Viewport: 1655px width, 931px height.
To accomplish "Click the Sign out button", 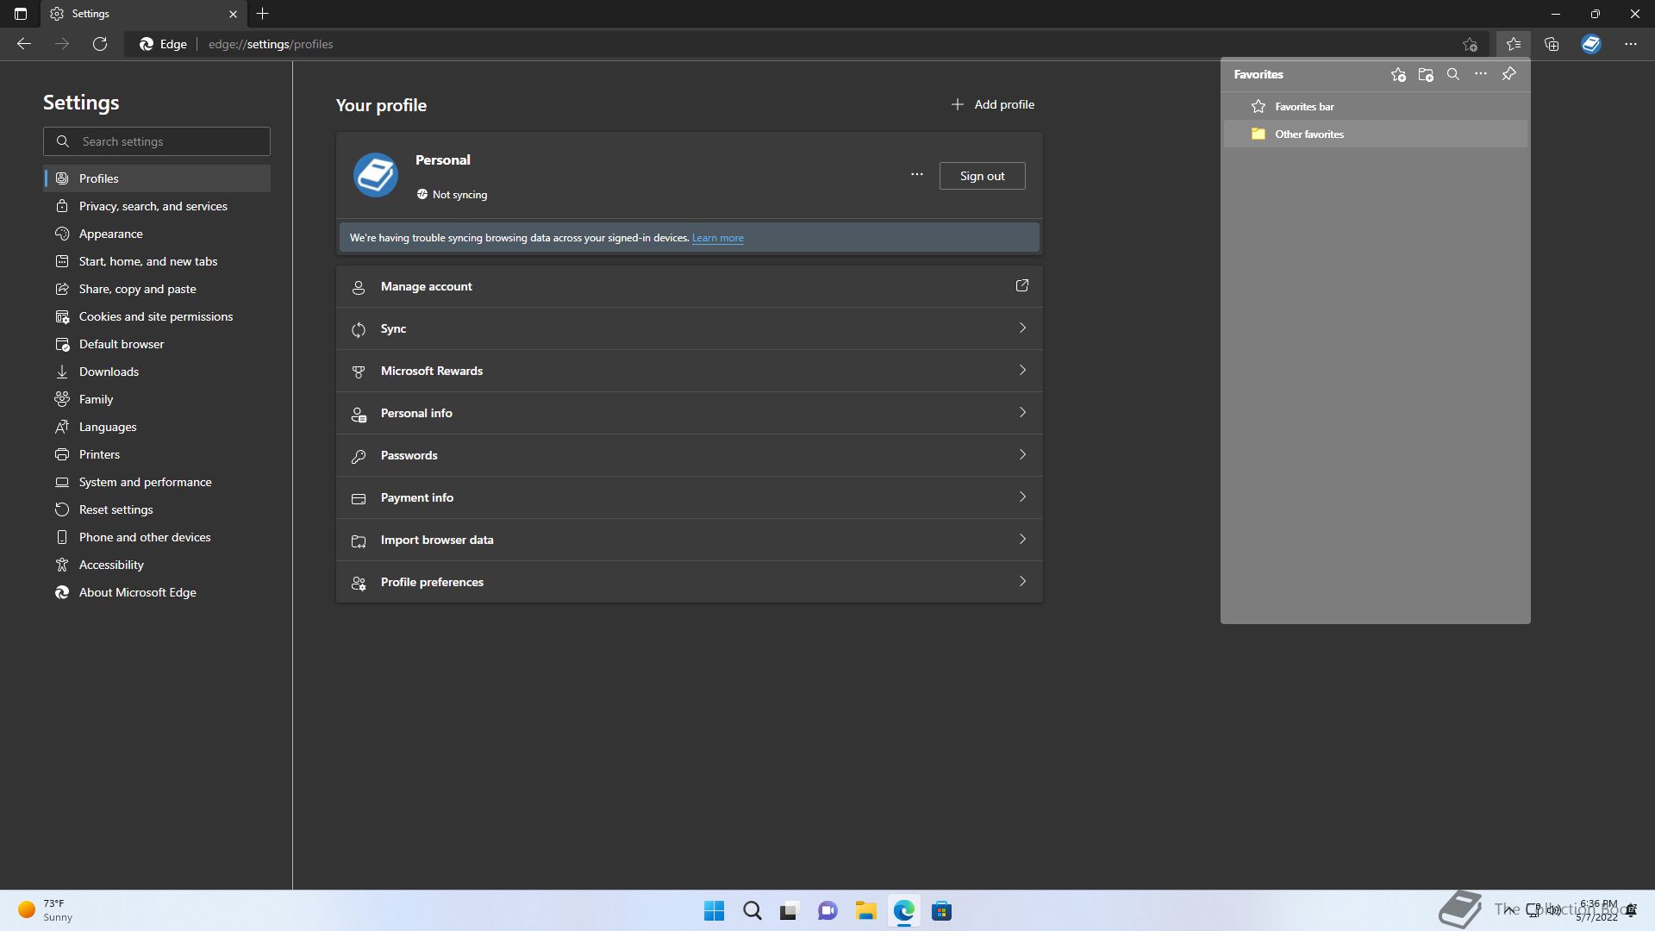I will tap(982, 176).
